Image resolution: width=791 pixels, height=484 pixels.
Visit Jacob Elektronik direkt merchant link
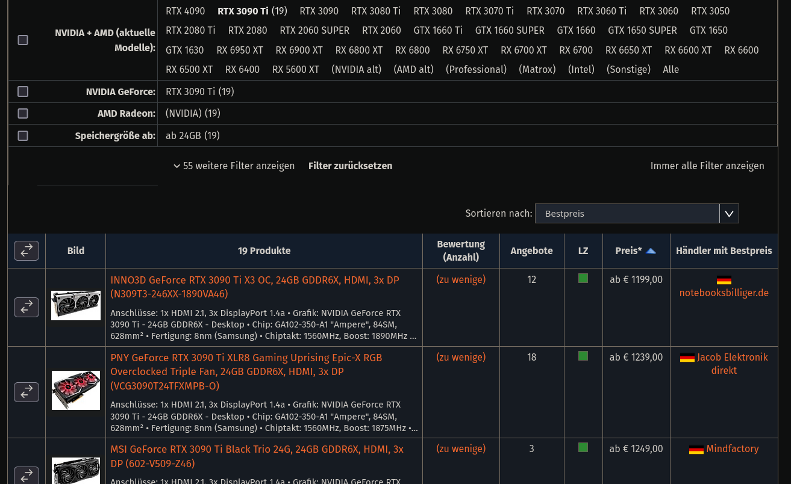733,364
